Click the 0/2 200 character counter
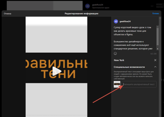The height and width of the screenshot is (117, 164). tap(153, 54)
